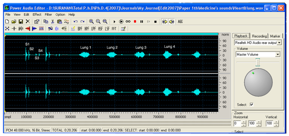Click the mix paste waveform icon

click(x=66, y=21)
